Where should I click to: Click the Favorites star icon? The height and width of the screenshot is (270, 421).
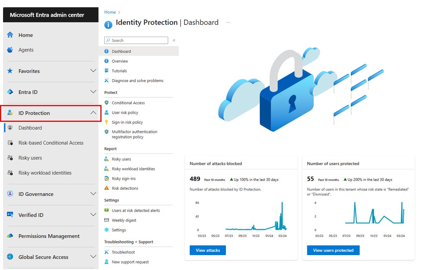tap(10, 71)
